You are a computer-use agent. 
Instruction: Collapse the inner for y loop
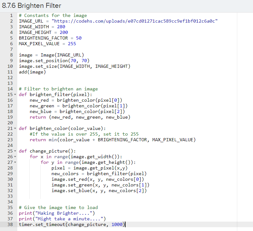click(x=15, y=162)
